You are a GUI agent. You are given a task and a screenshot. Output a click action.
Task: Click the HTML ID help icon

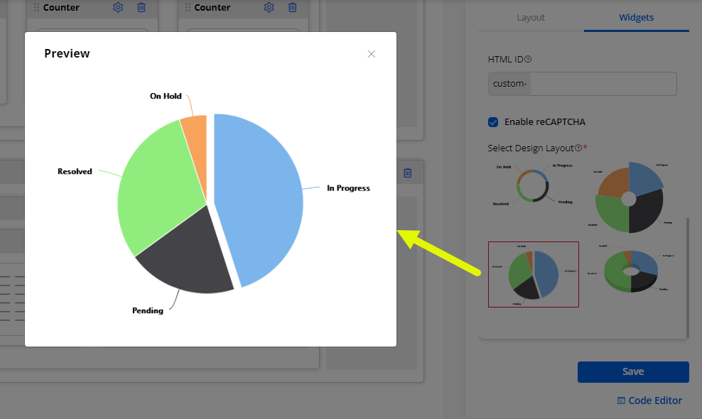coord(528,60)
